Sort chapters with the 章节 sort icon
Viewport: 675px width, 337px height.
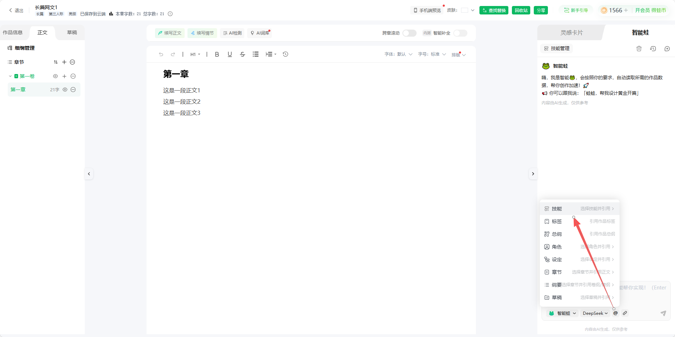point(55,62)
